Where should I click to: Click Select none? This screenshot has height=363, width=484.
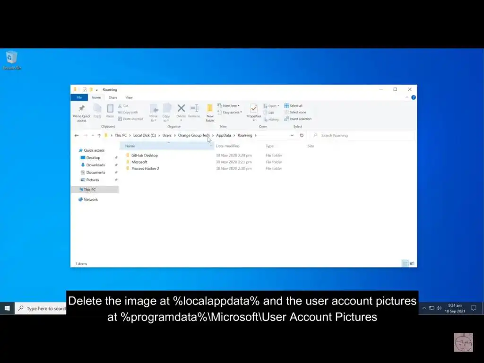pos(295,112)
